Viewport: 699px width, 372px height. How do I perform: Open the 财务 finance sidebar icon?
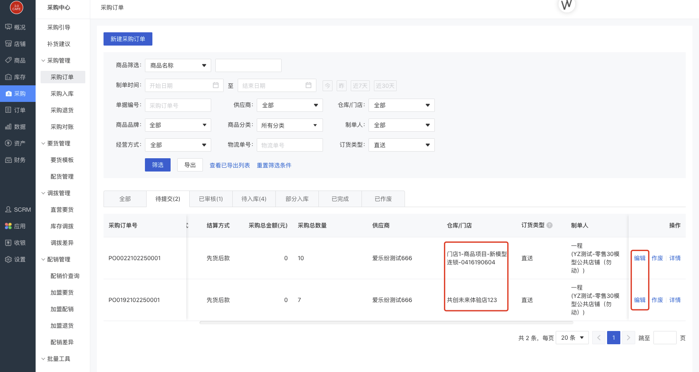coord(8,160)
